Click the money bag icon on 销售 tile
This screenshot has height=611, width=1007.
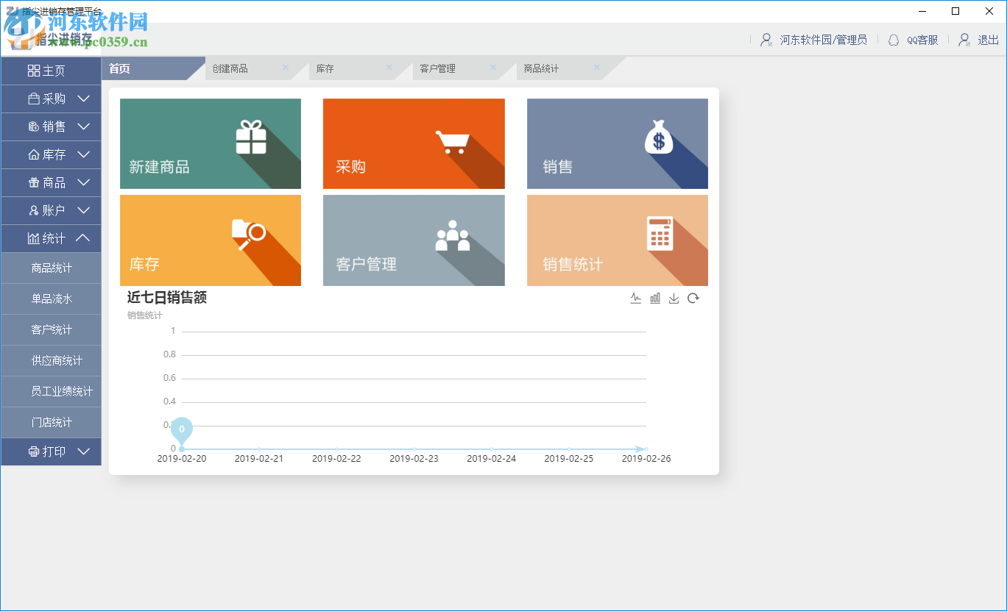click(659, 137)
